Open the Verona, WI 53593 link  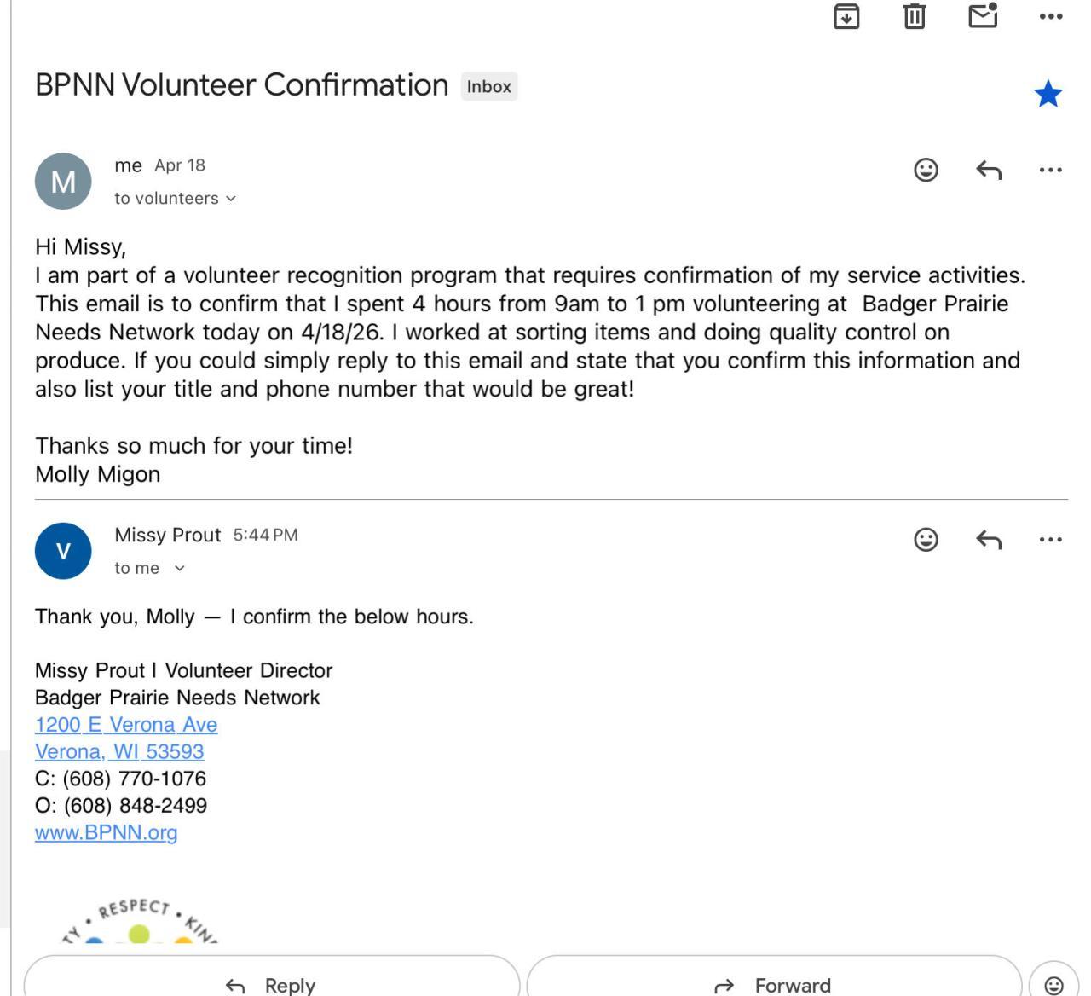point(119,751)
